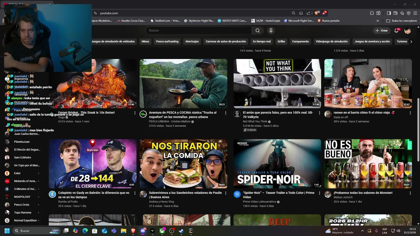Open Nintendo of America subscription in sidebar
Screen dimensions: 420x236
22,181
